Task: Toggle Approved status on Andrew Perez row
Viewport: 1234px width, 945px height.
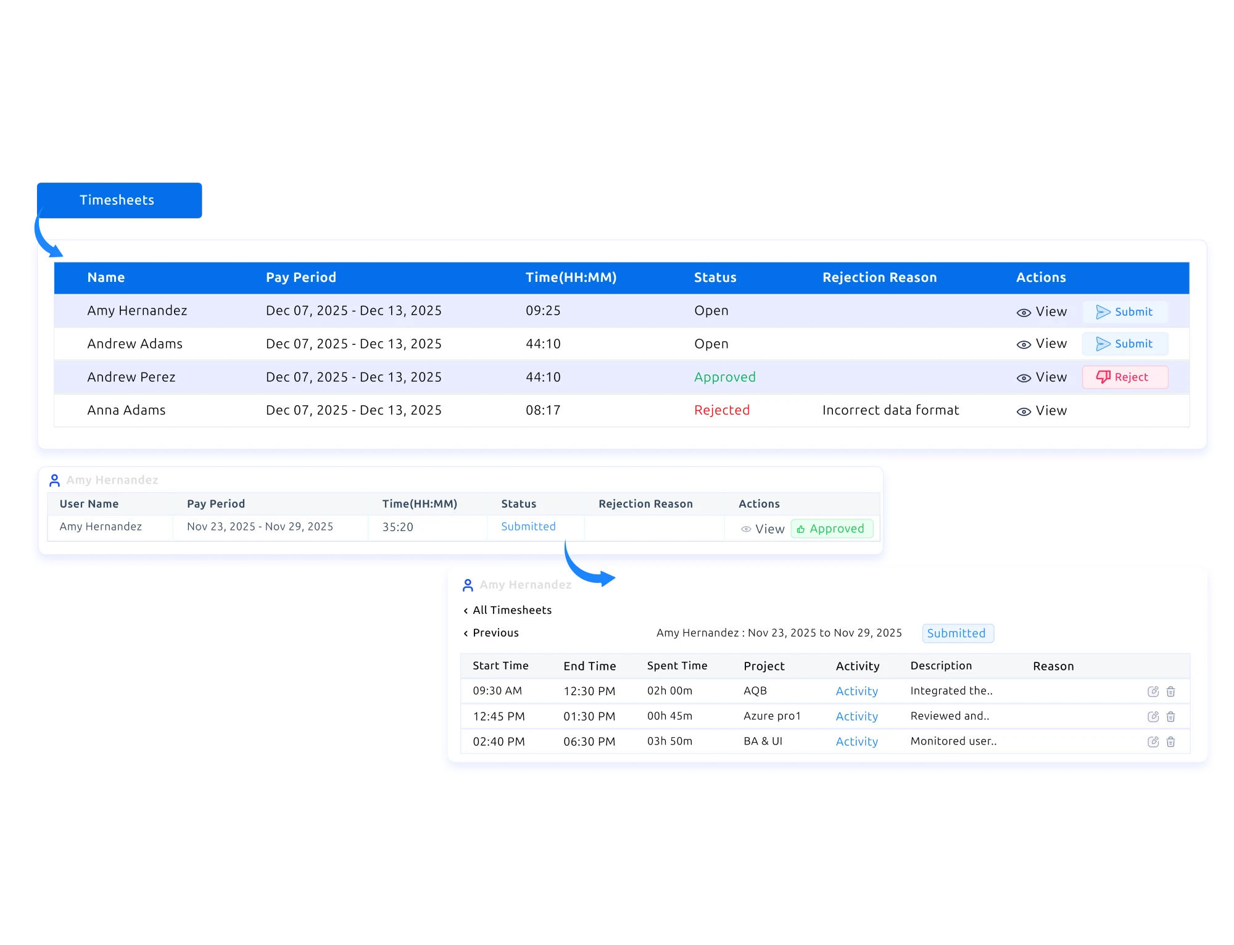Action: pos(725,377)
